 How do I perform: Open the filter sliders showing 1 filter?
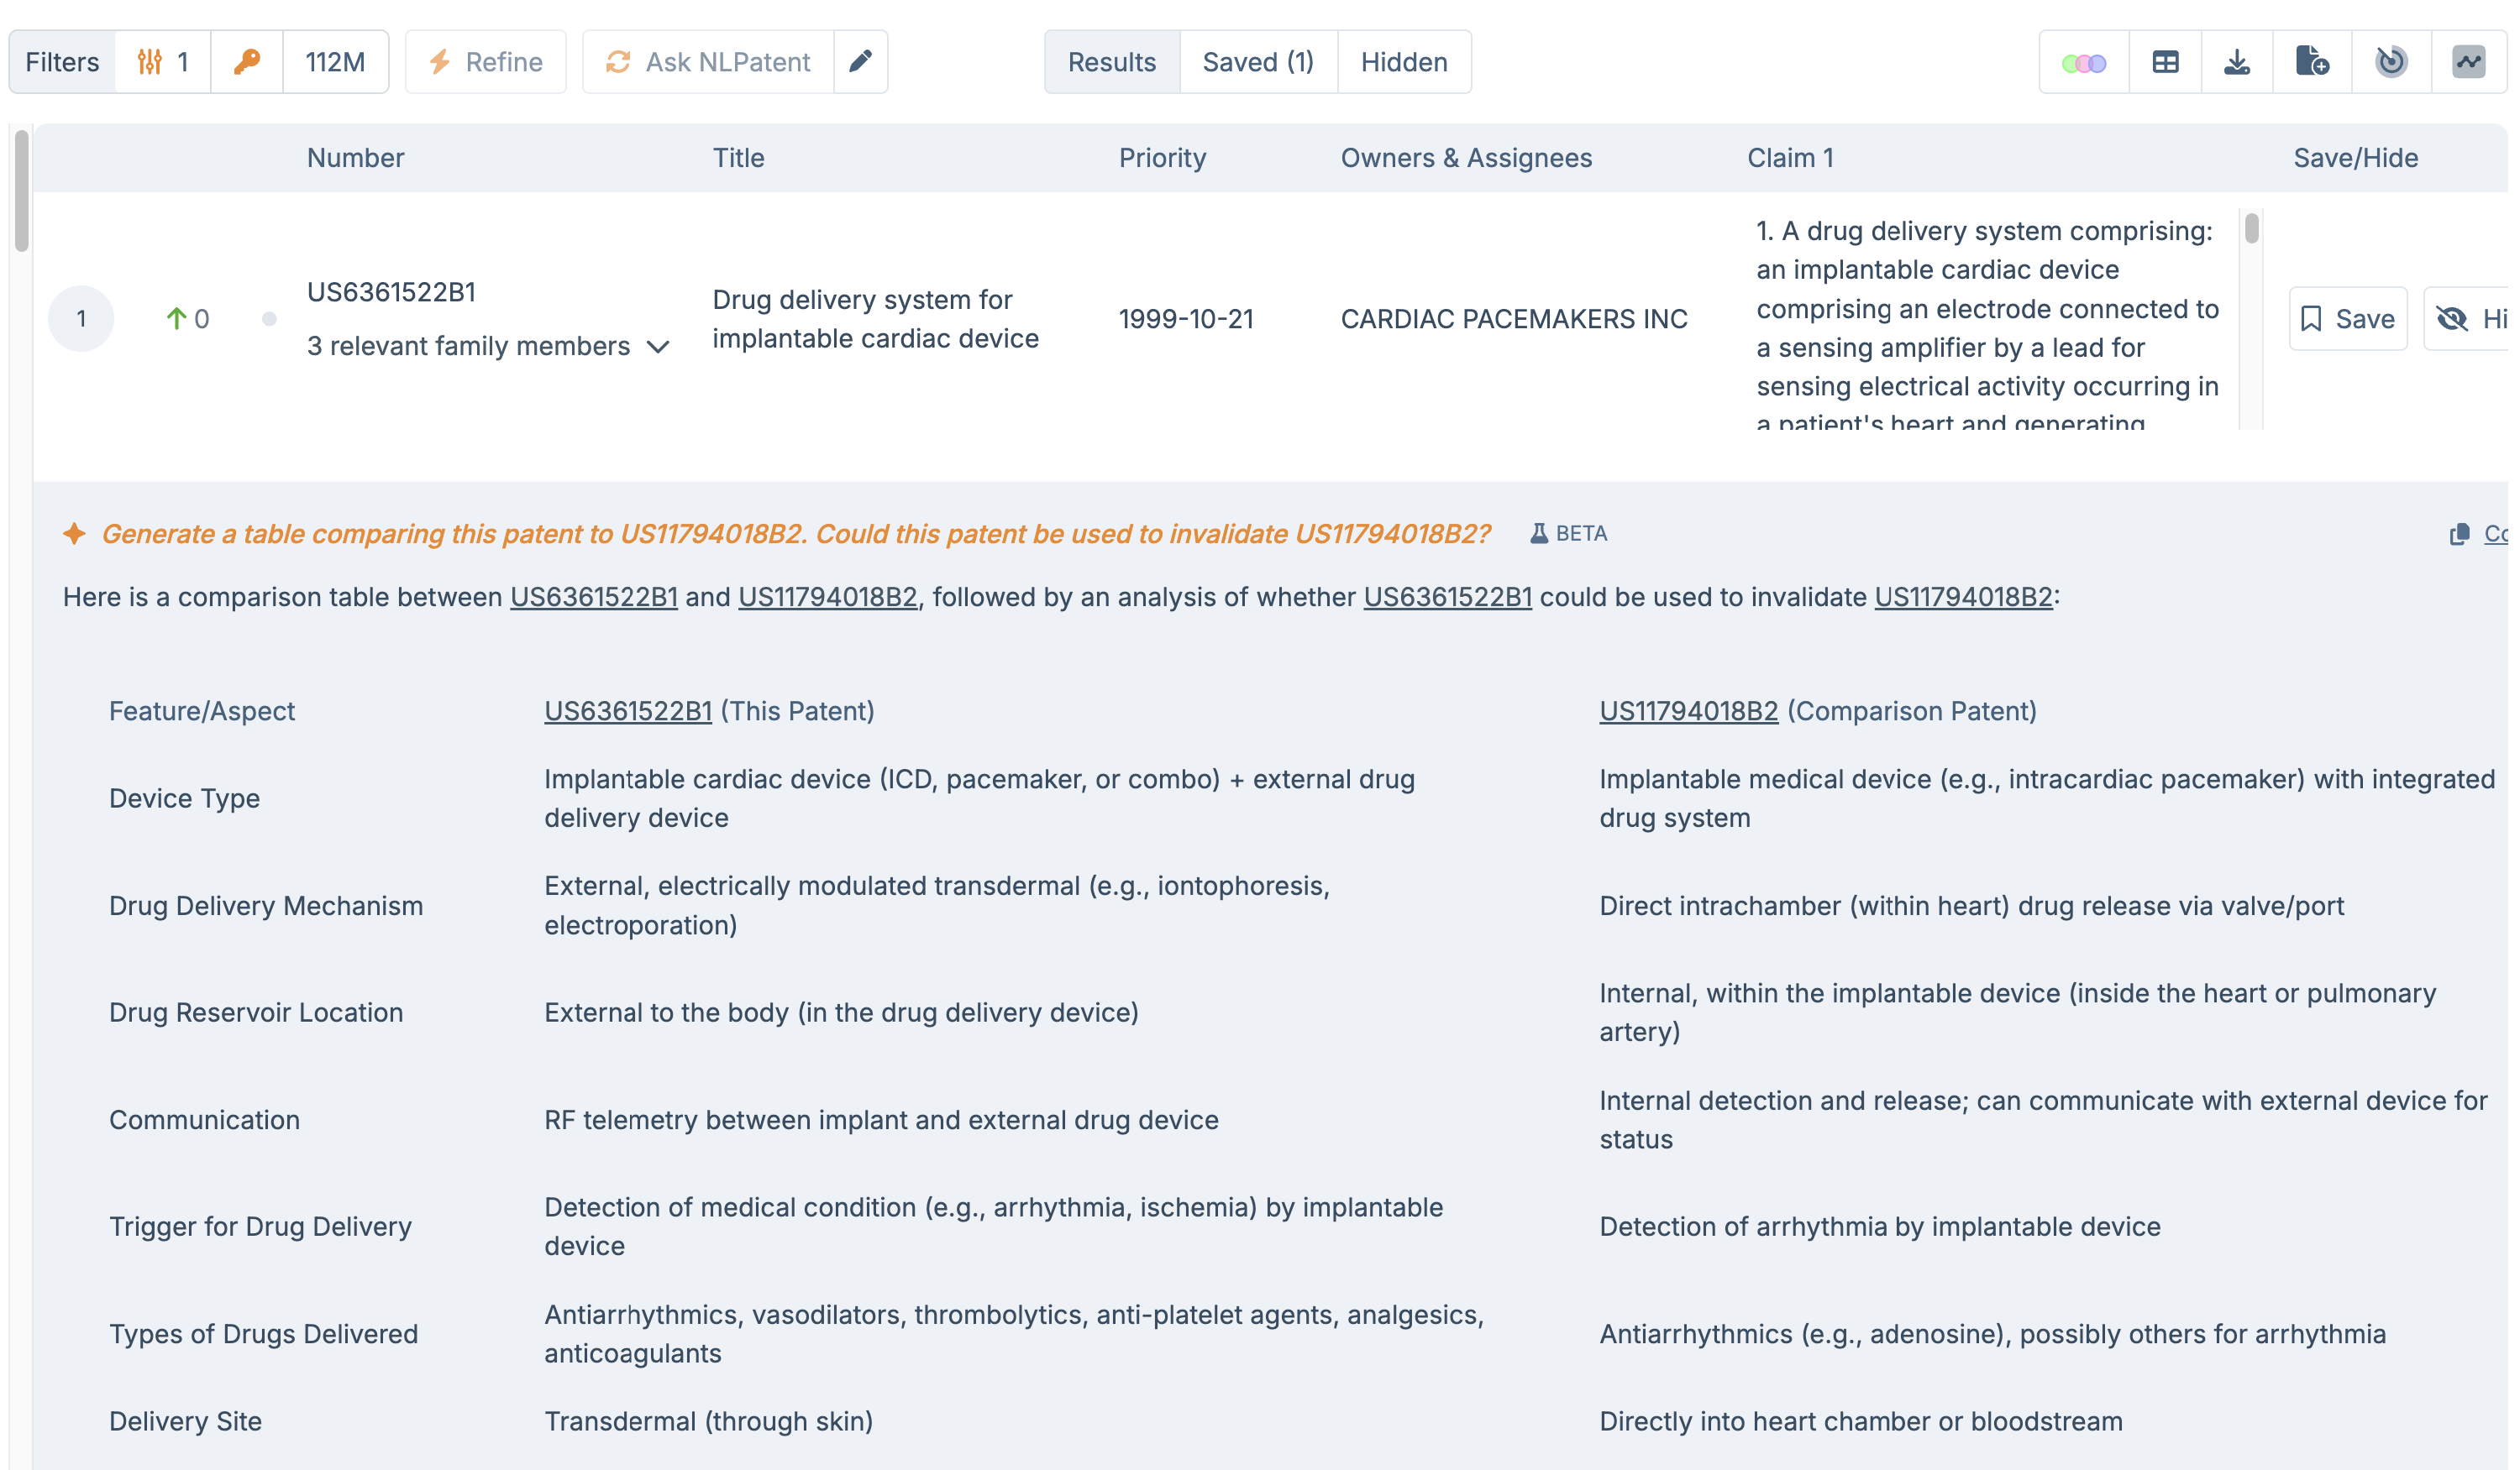[162, 62]
